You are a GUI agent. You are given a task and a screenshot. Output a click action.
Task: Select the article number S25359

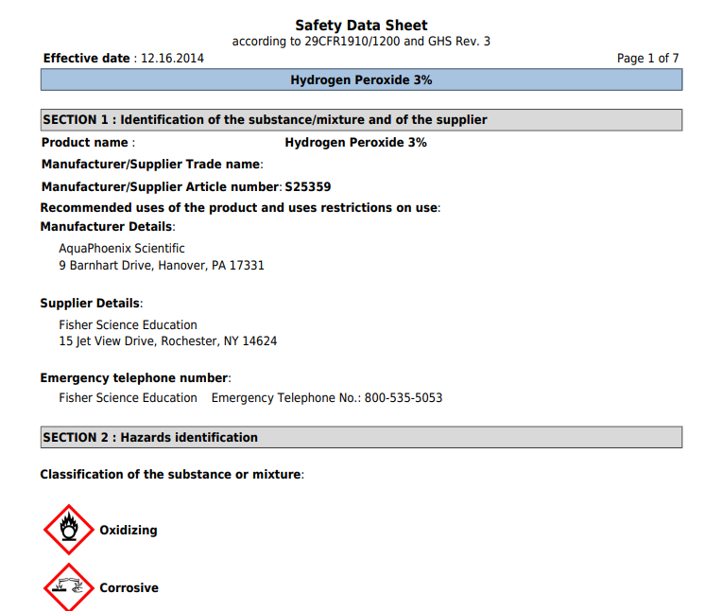(308, 187)
